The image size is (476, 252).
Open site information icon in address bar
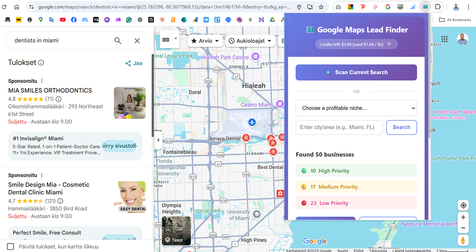(31, 7)
